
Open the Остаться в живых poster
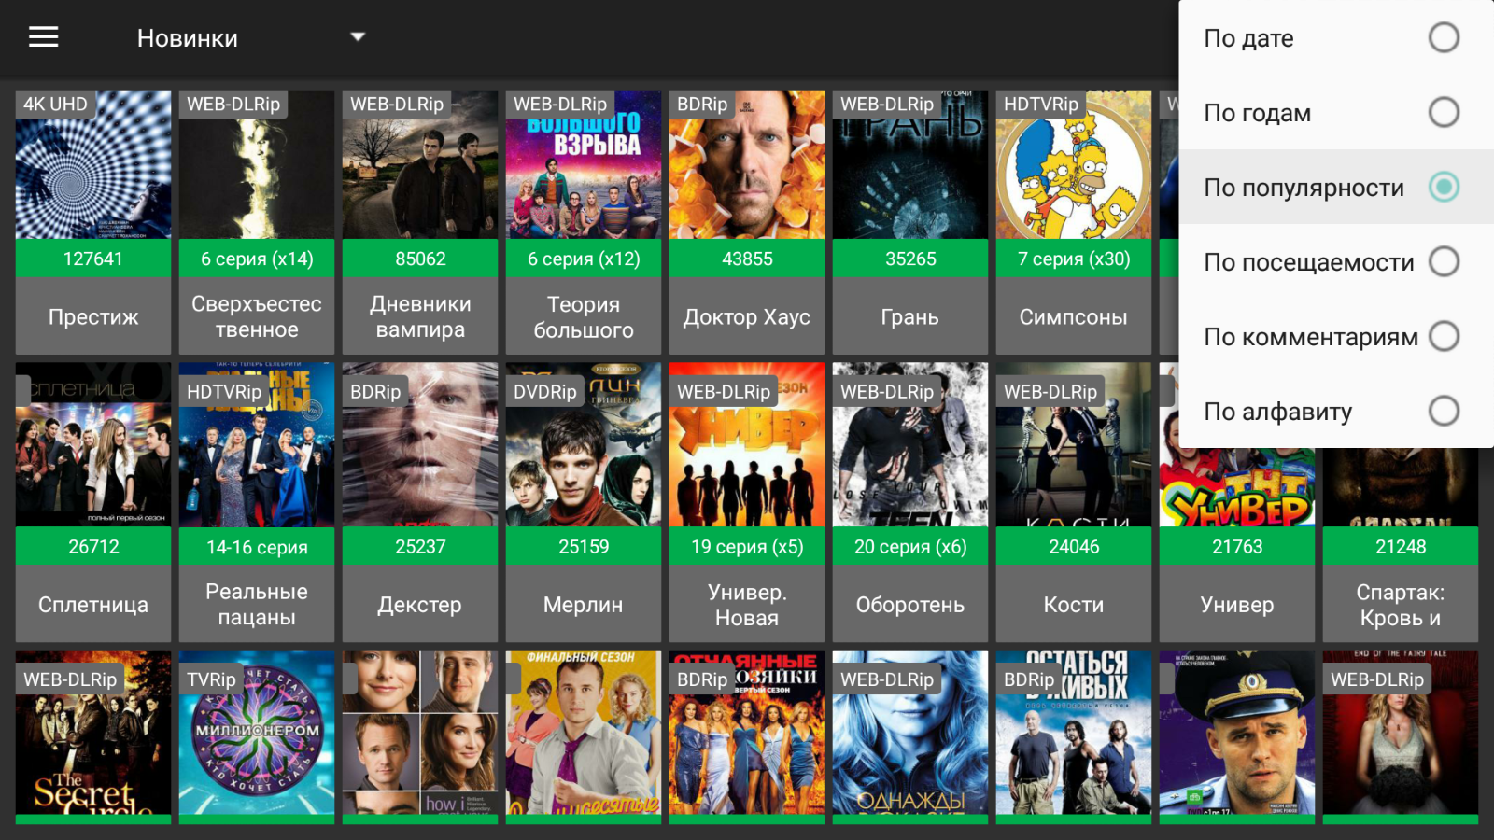click(1074, 733)
